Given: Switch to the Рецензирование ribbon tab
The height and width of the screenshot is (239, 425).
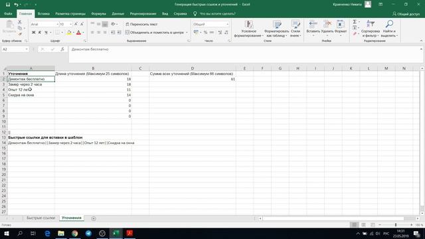Looking at the screenshot, I should tap(143, 13).
